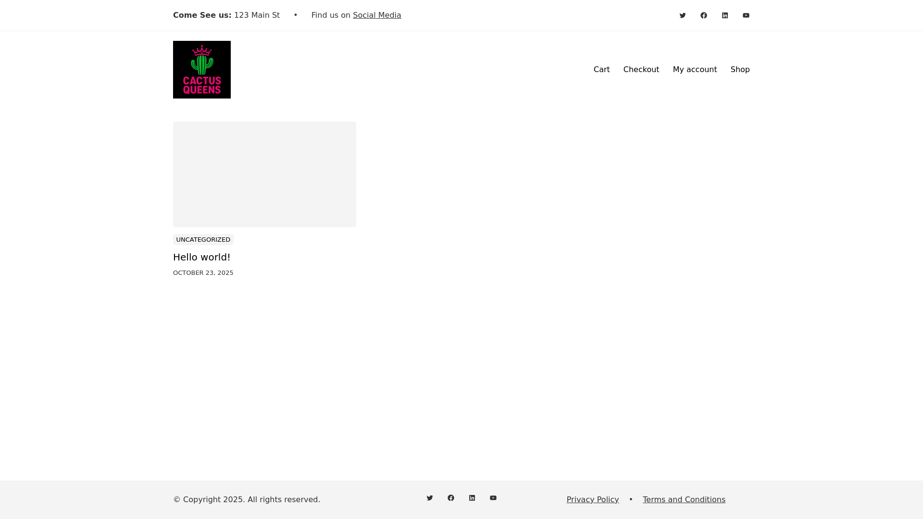Click the Twitter icon in top bar
923x519 pixels.
click(x=683, y=15)
